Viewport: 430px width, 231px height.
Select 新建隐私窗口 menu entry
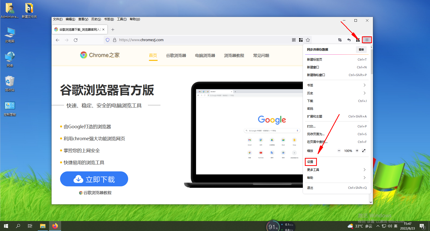tap(337, 75)
